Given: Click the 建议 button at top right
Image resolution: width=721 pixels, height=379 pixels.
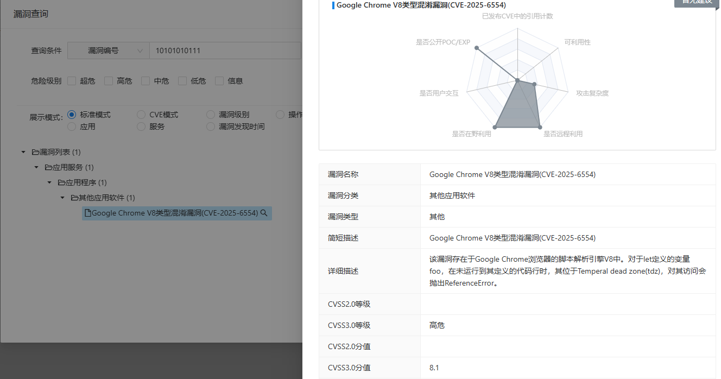Looking at the screenshot, I should [x=697, y=3].
